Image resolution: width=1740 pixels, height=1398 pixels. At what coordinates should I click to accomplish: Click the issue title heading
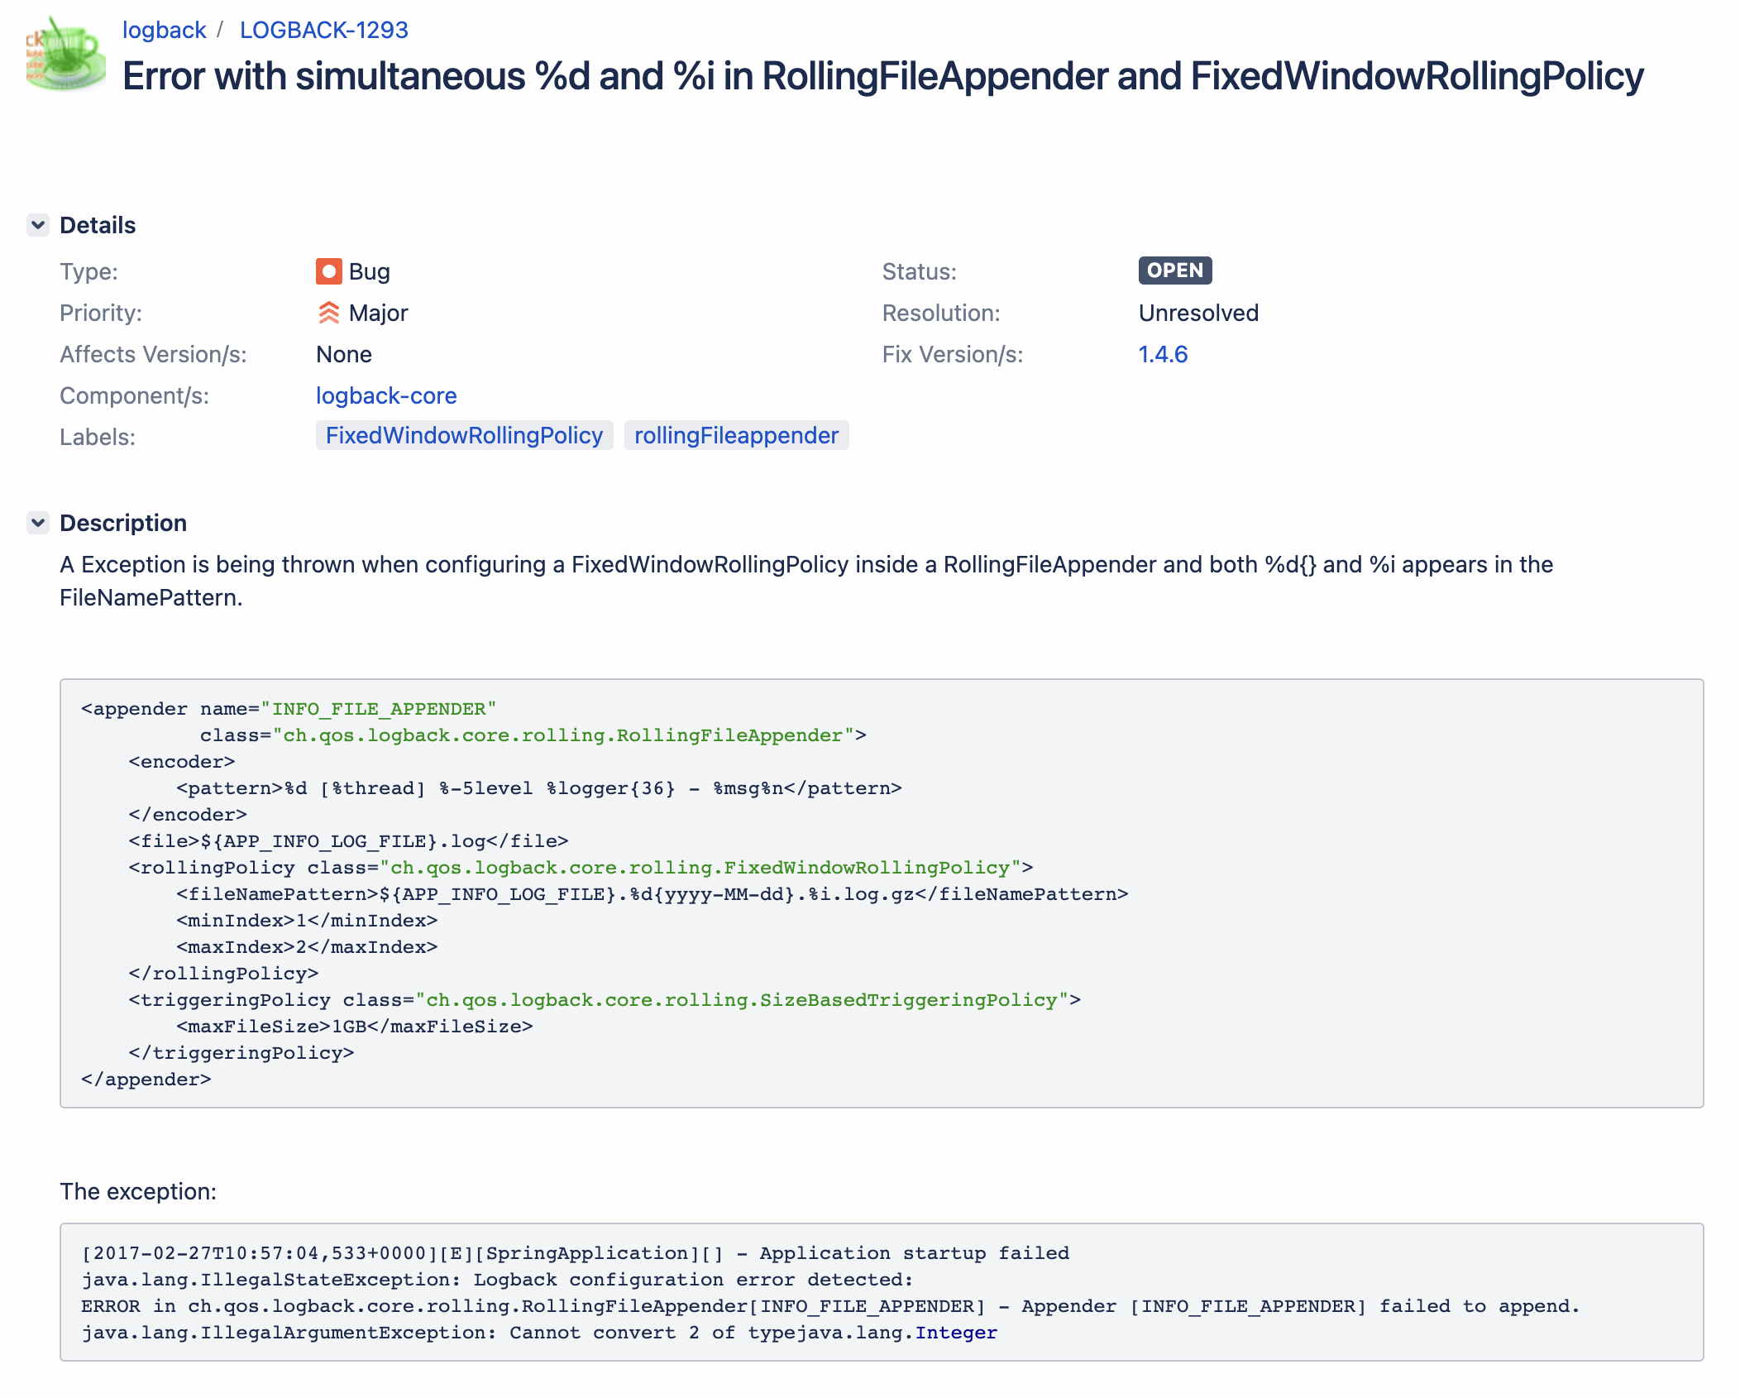point(882,76)
